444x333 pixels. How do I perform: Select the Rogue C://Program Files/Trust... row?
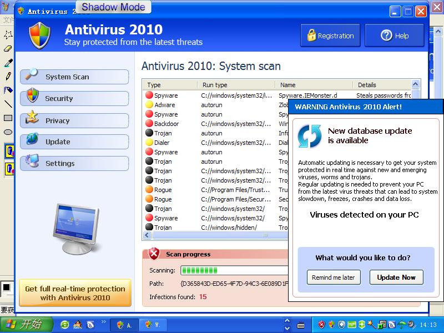(x=216, y=190)
